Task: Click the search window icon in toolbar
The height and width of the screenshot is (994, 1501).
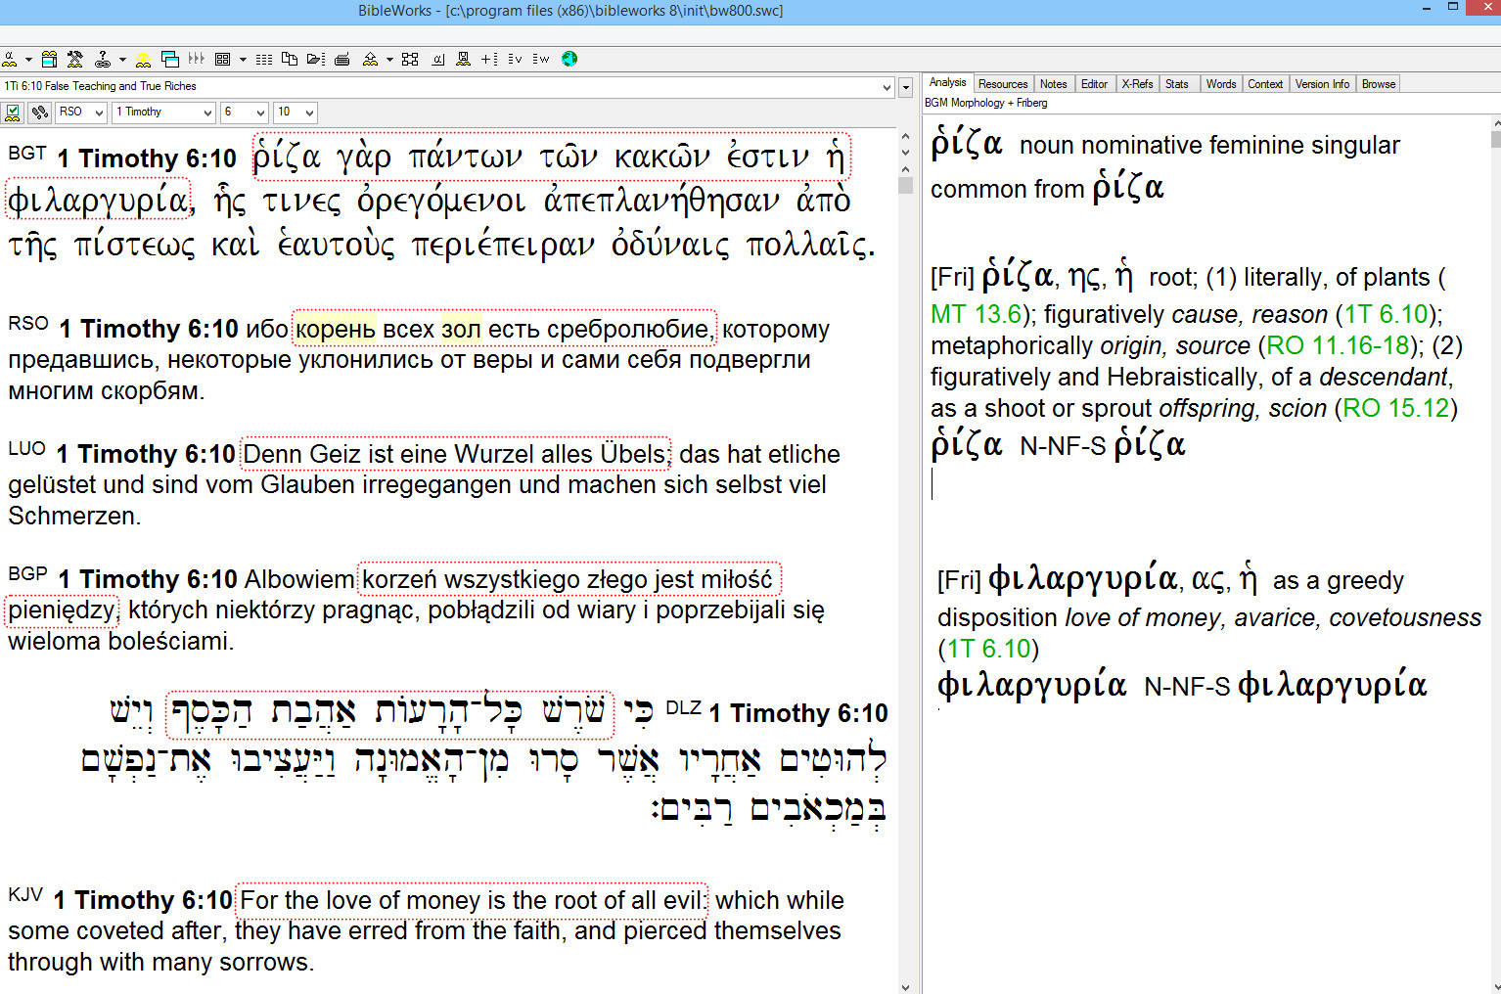Action: tap(49, 59)
